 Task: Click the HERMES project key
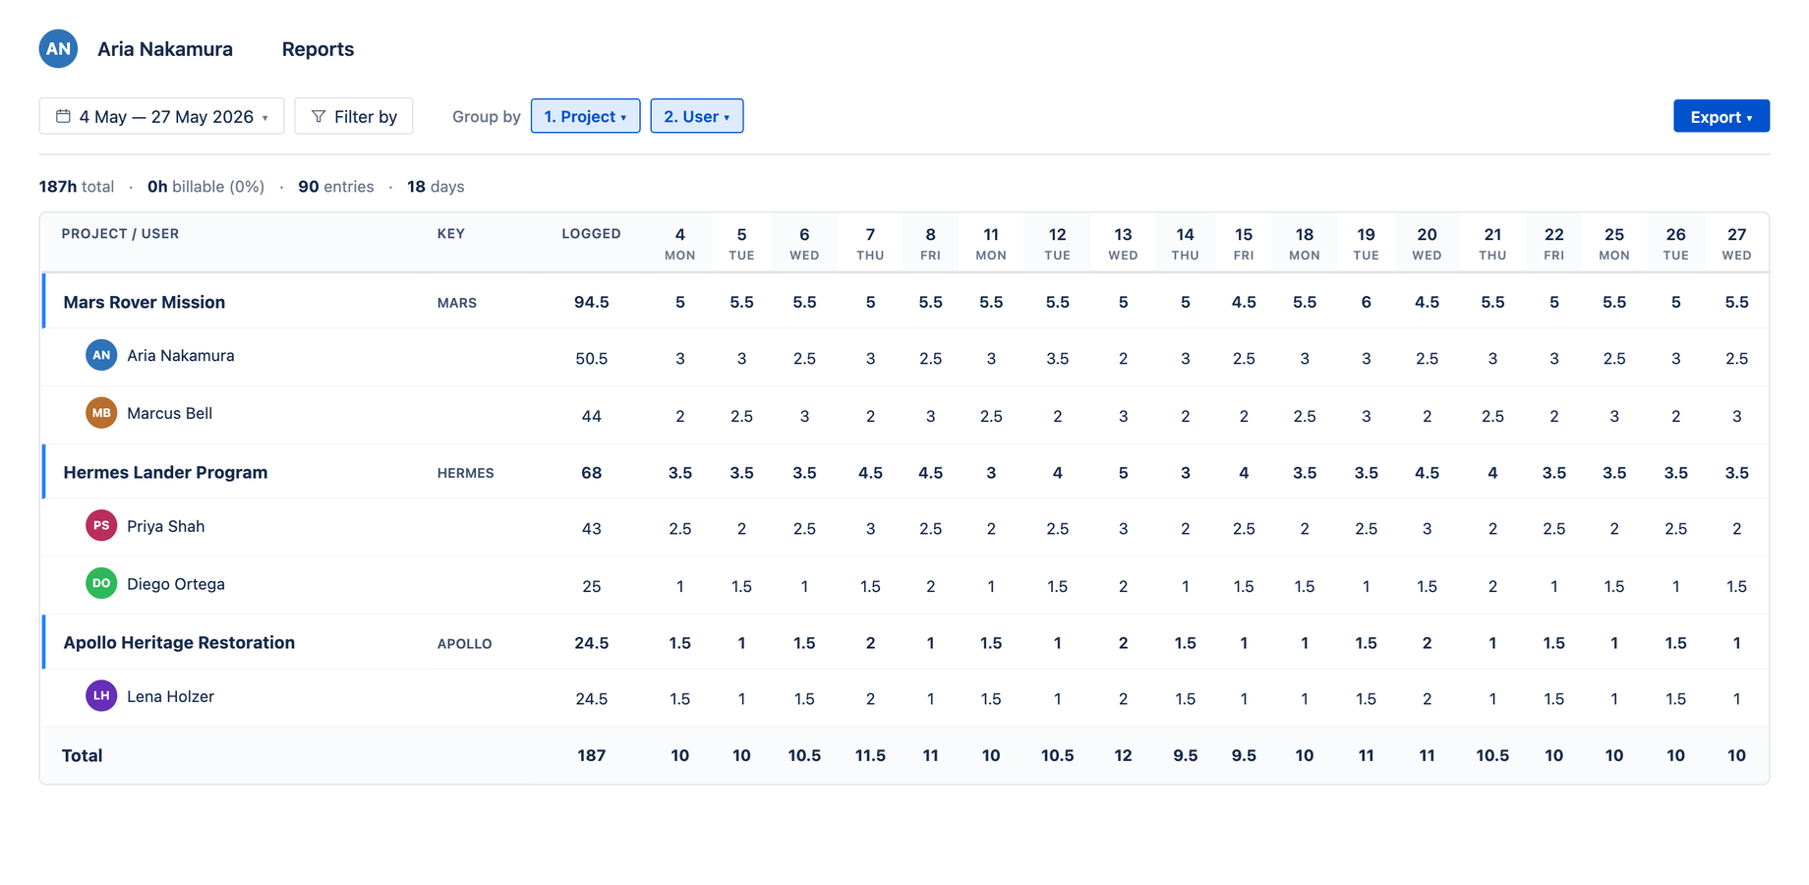465,473
